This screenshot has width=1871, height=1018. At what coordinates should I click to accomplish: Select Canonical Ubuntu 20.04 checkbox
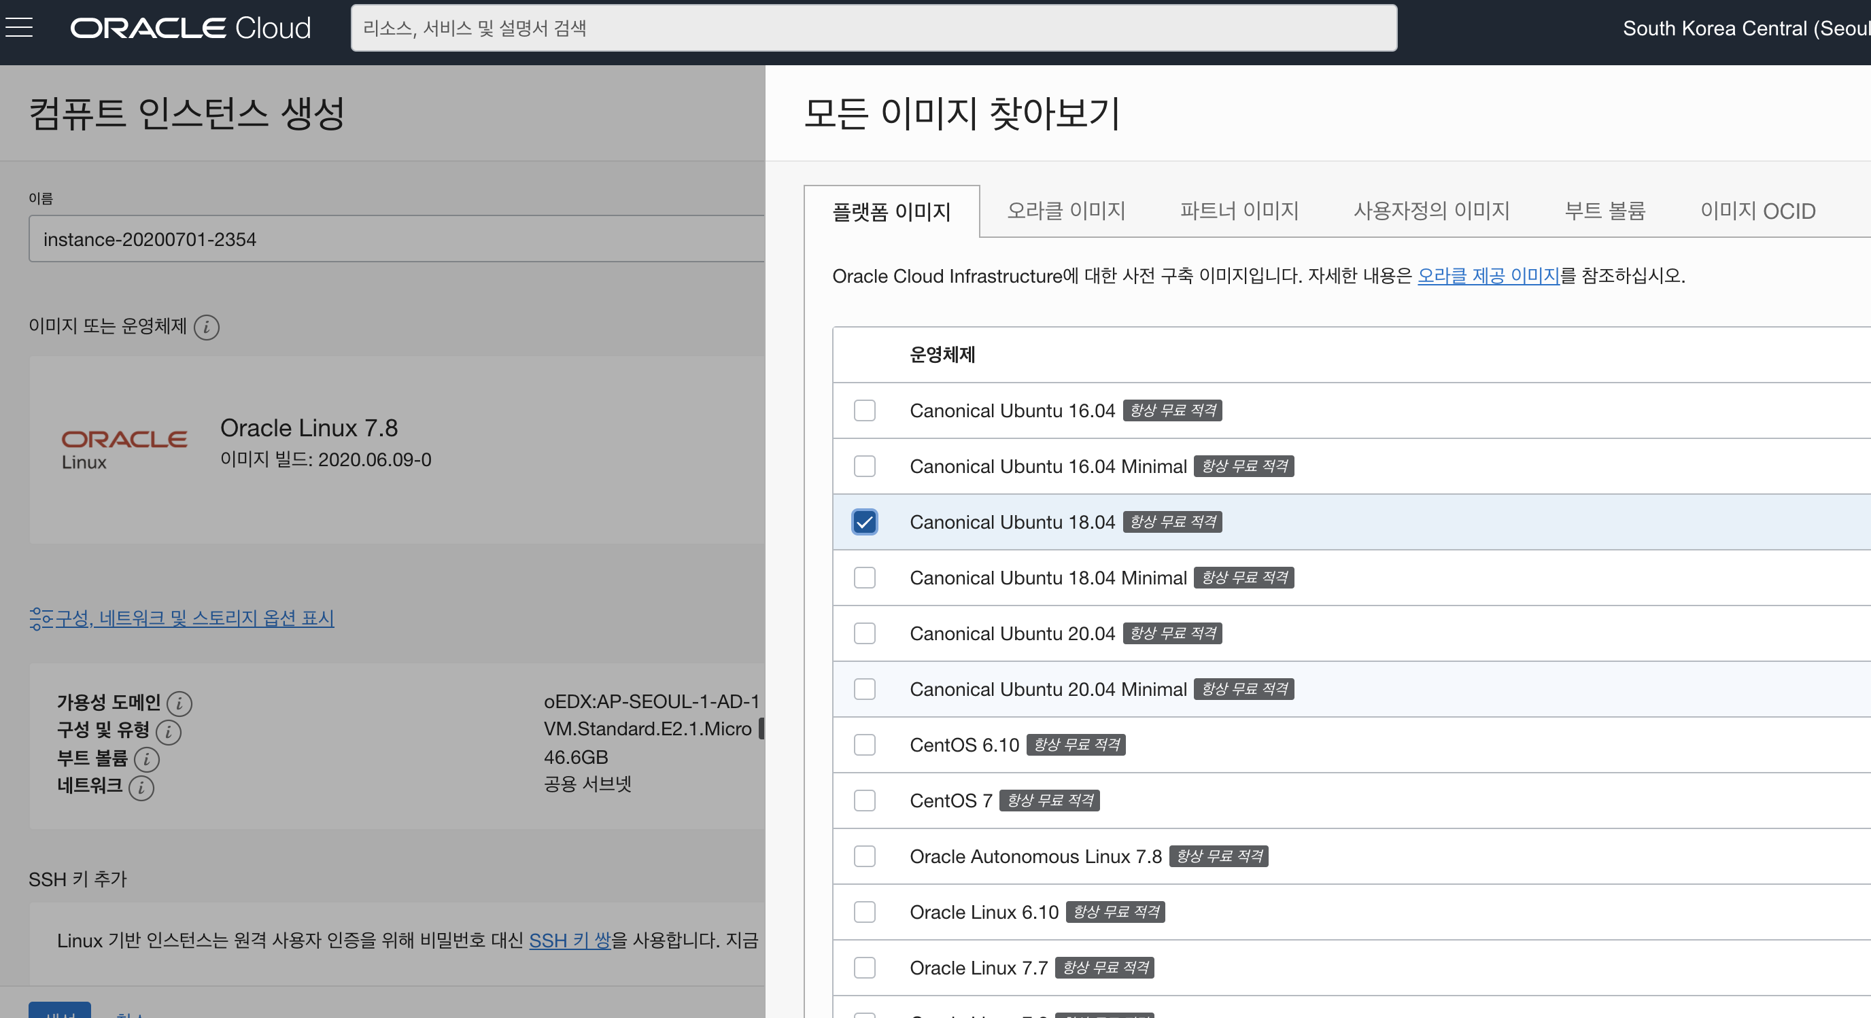(864, 633)
